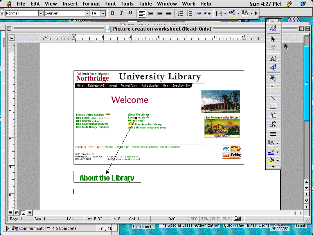Image resolution: width=313 pixels, height=235 pixels.
Task: Open the Apple menu
Action: pos(9,4)
